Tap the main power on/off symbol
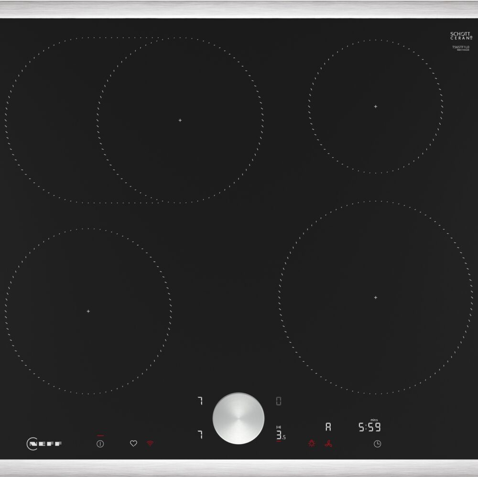 pyautogui.click(x=100, y=444)
